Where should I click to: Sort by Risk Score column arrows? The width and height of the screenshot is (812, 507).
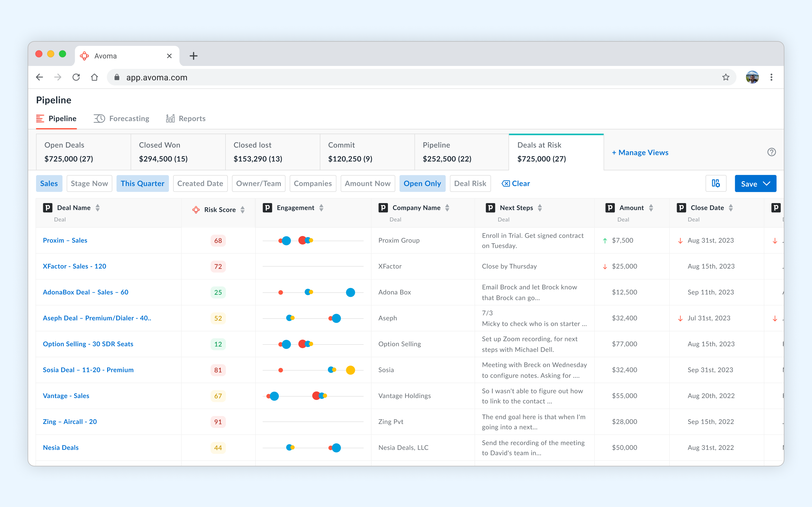pyautogui.click(x=242, y=210)
